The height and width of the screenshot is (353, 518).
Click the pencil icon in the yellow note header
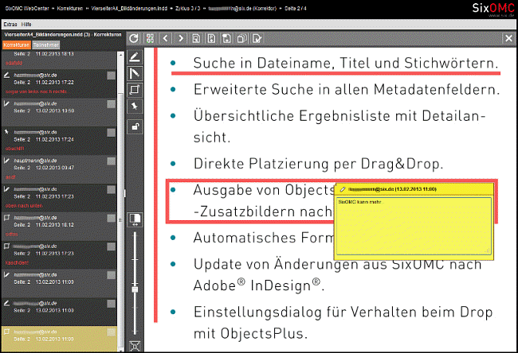coord(343,189)
